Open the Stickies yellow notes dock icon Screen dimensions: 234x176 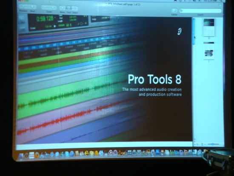(91, 153)
